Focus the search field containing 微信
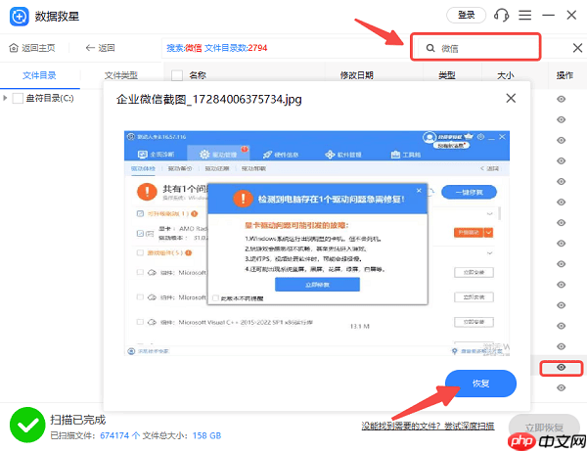 click(x=475, y=47)
